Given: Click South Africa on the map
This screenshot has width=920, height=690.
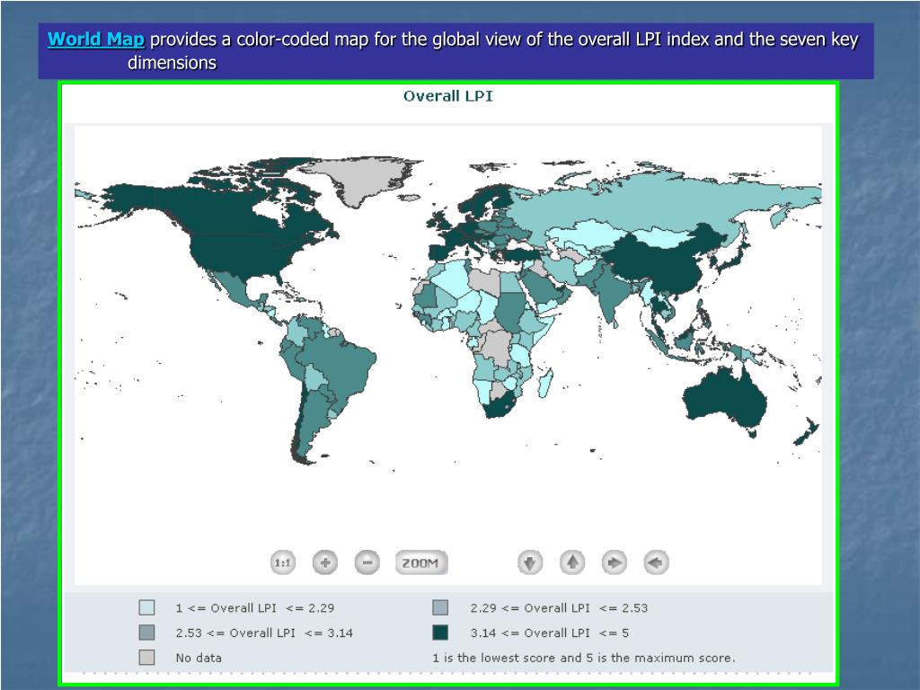Looking at the screenshot, I should (x=500, y=408).
